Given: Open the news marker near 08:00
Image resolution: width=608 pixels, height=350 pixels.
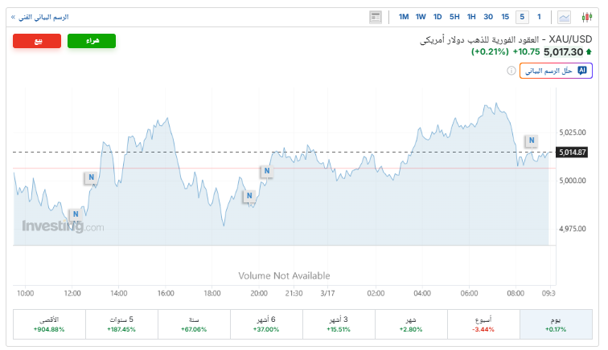Looking at the screenshot, I should coord(531,141).
